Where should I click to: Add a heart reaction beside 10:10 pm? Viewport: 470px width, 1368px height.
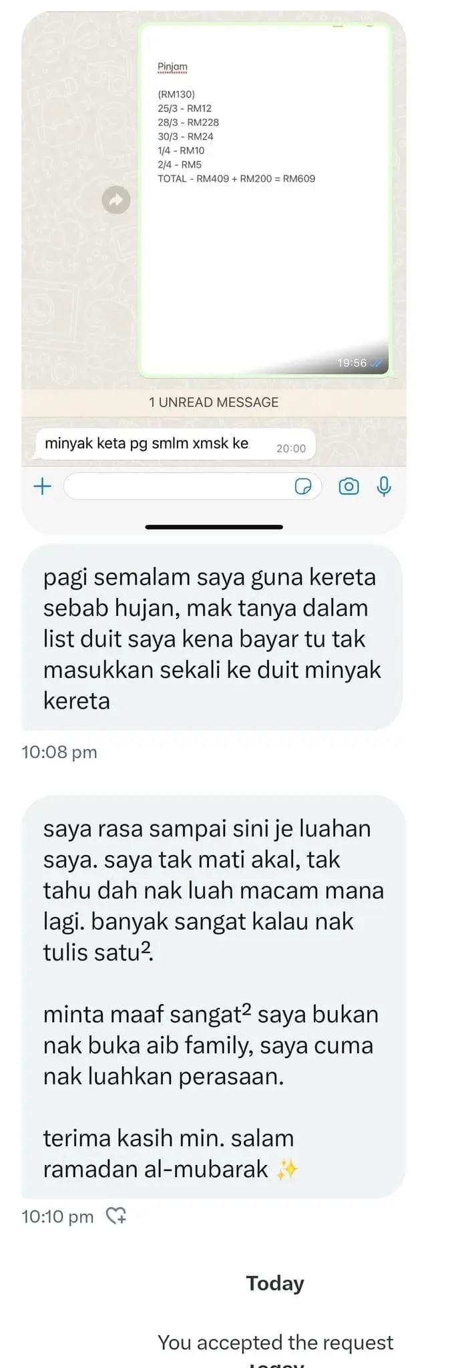coord(117,1216)
